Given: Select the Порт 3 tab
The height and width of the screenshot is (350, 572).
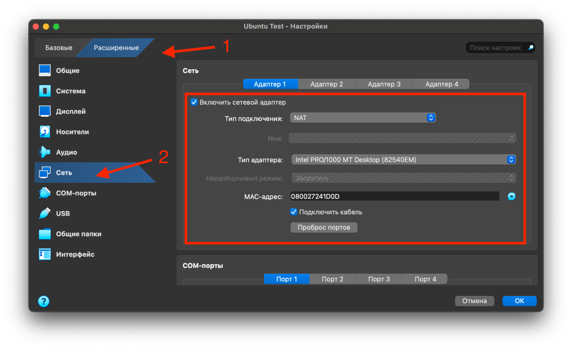Looking at the screenshot, I should coord(379,279).
